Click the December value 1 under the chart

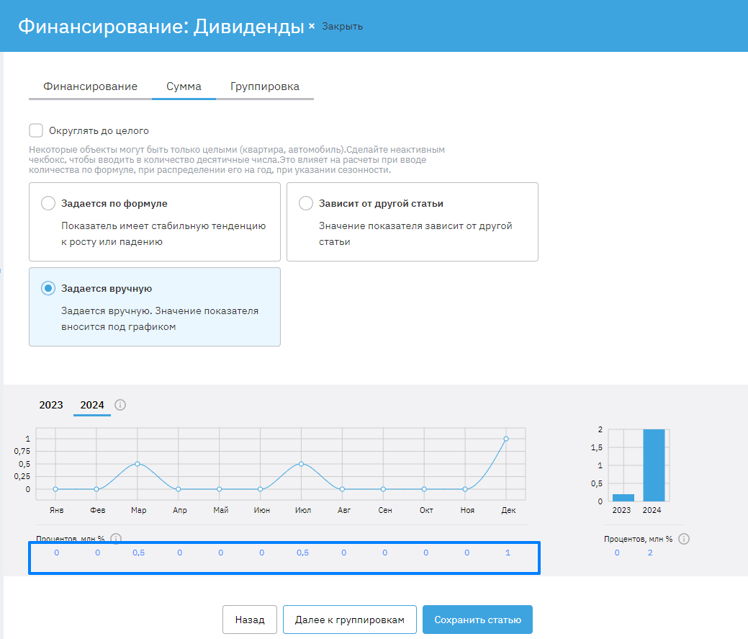coord(508,553)
